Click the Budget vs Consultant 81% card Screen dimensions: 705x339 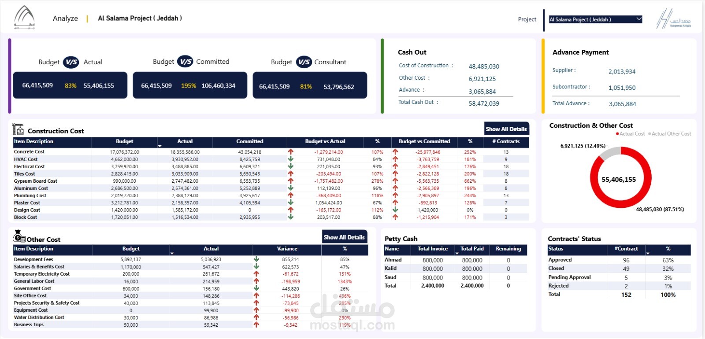point(310,85)
